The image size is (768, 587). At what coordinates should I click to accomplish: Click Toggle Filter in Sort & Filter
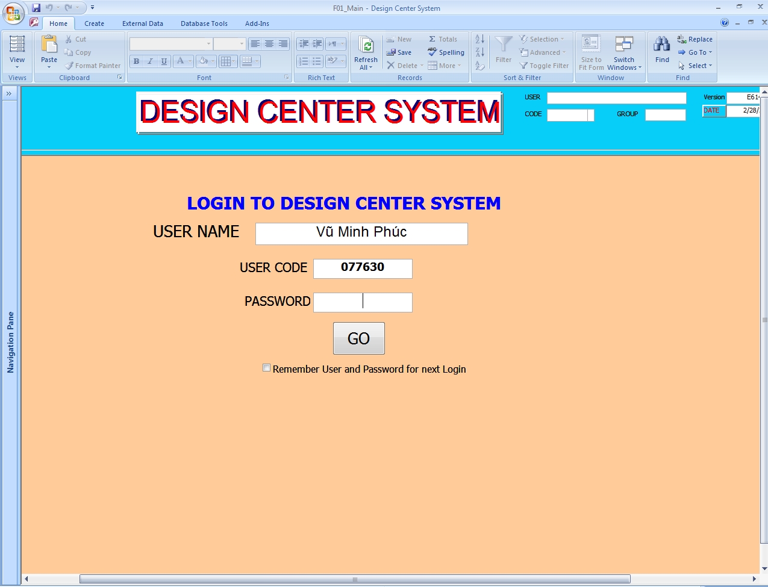(x=544, y=66)
